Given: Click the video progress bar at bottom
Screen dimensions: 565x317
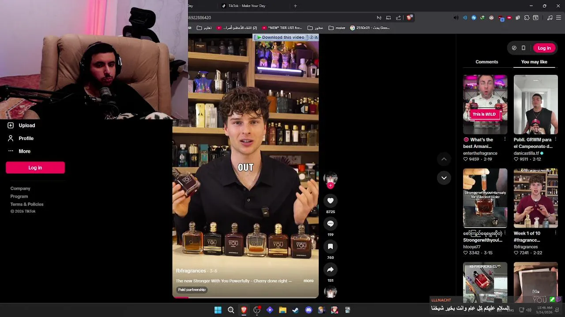Looking at the screenshot, I should (x=245, y=298).
